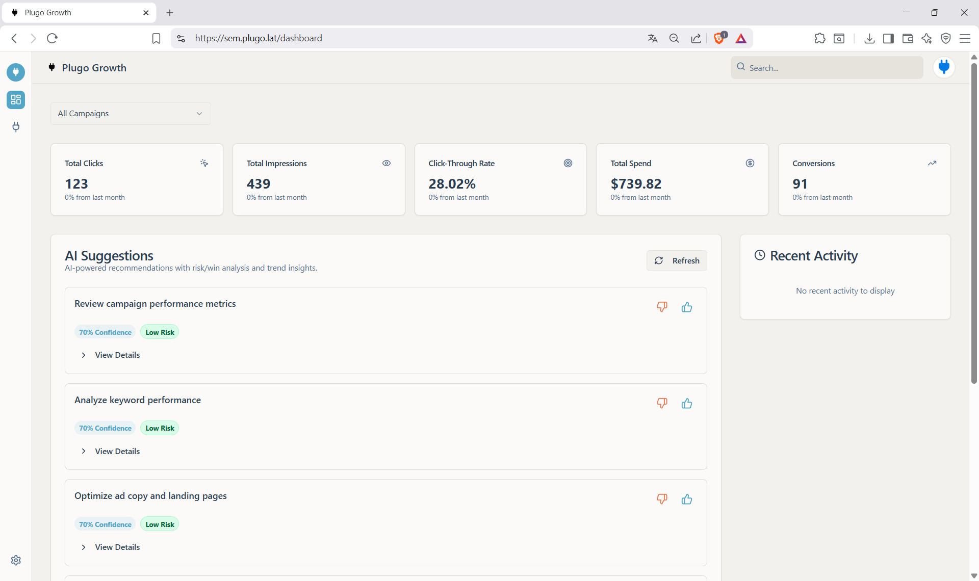Viewport: 979px width, 581px height.
Task: Open the All Campaigns dropdown
Action: pos(130,113)
